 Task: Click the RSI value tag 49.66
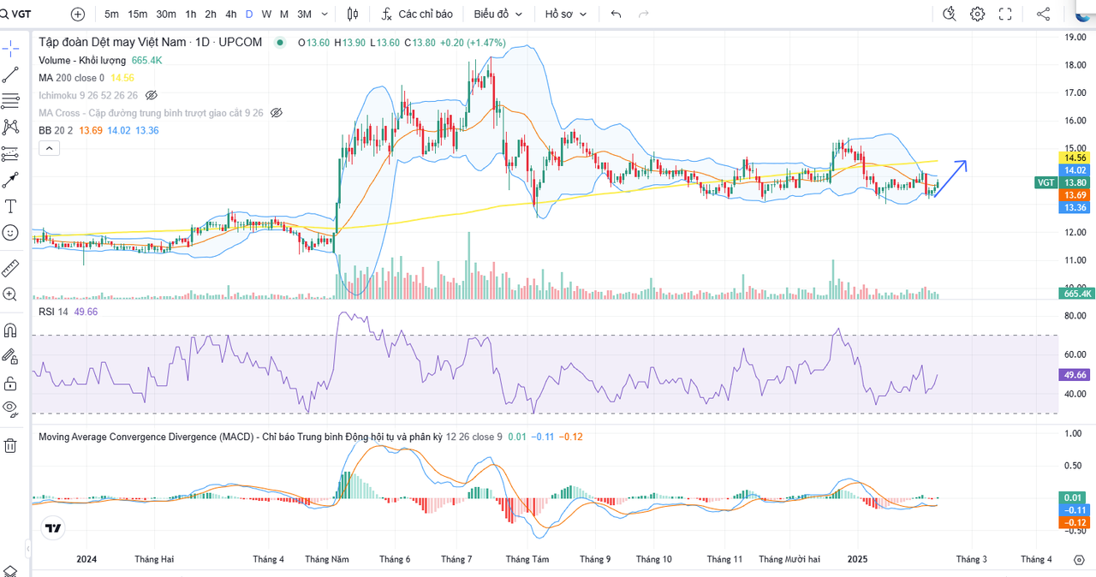1075,375
